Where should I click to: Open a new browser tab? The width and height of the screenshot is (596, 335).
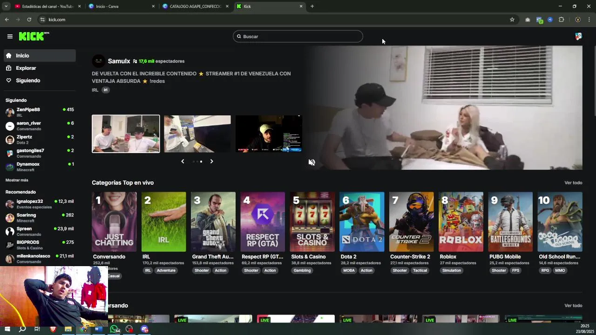[x=312, y=7]
